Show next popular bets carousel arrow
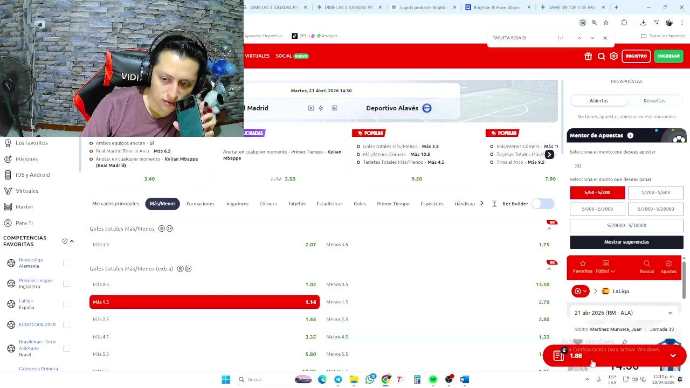This screenshot has width=690, height=388. [549, 155]
